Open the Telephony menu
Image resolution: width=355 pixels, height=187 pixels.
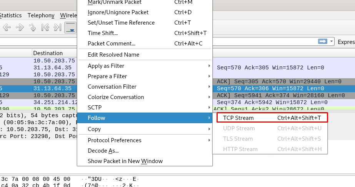pos(41,15)
